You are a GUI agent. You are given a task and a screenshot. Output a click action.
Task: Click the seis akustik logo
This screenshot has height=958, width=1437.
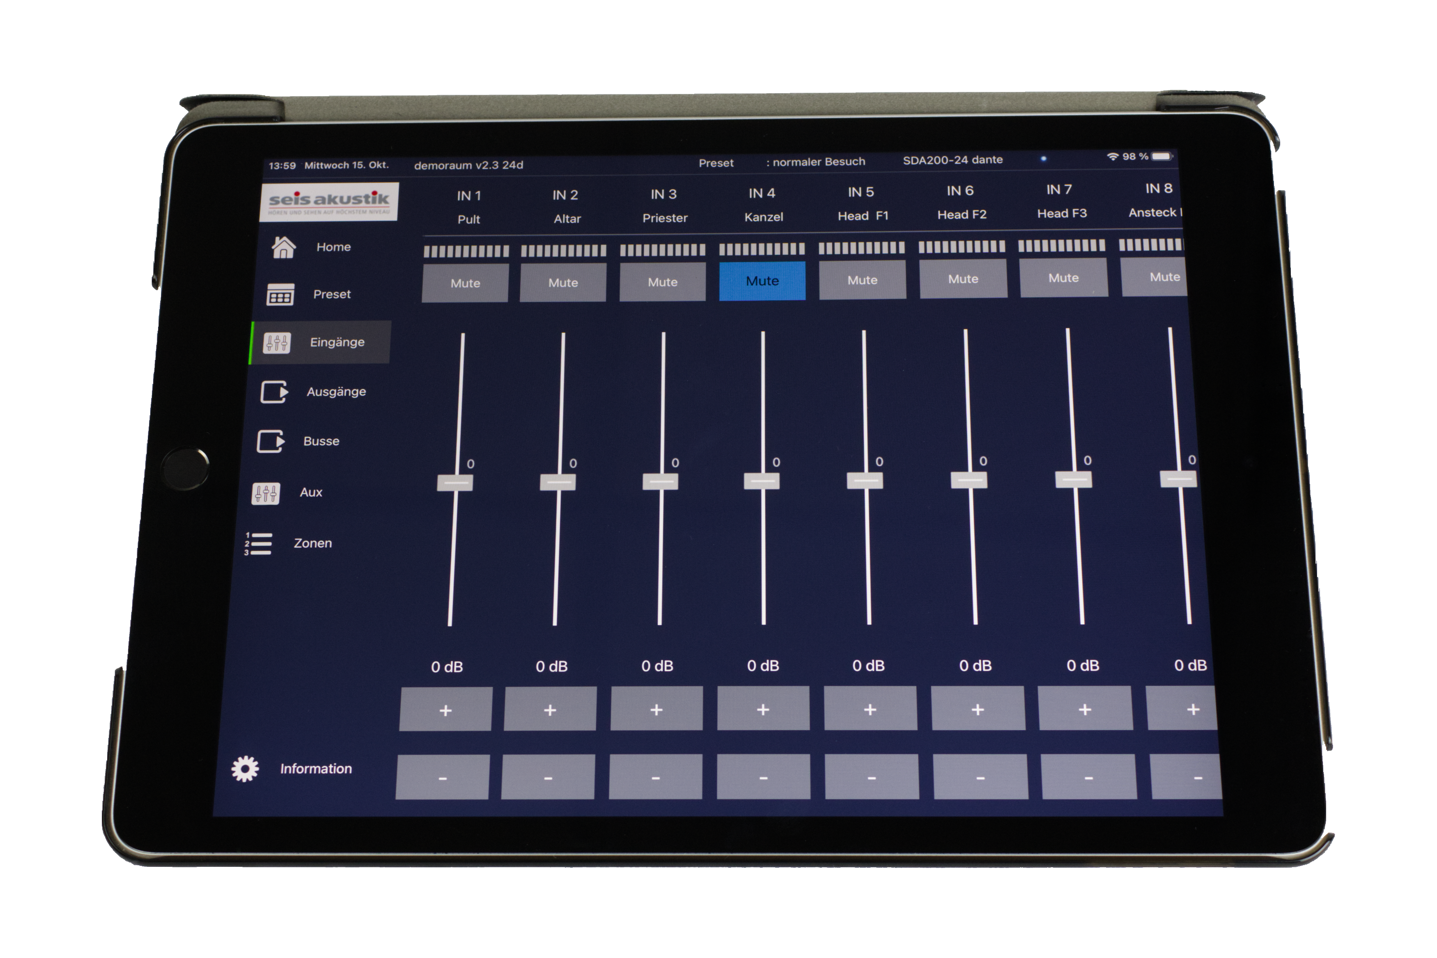click(x=329, y=201)
